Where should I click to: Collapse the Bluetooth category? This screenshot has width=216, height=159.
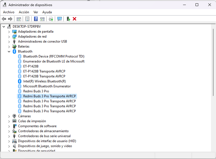click(9, 52)
